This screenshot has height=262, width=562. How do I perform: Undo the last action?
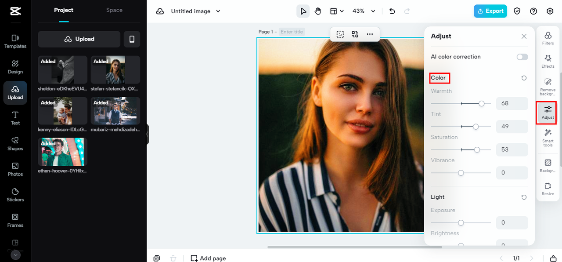point(392,11)
